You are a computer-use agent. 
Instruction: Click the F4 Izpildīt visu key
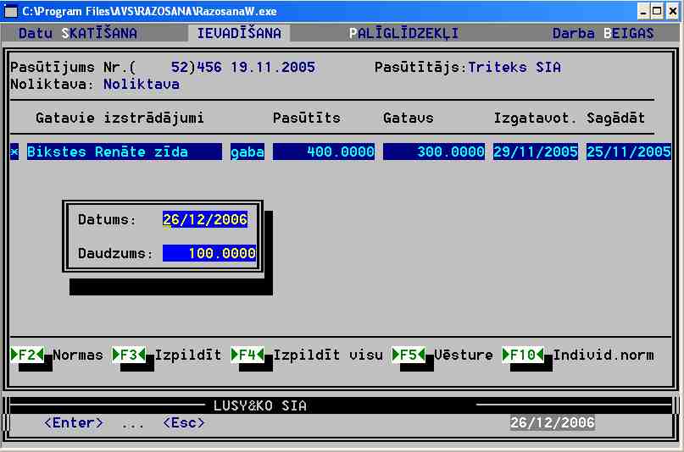[x=307, y=356]
